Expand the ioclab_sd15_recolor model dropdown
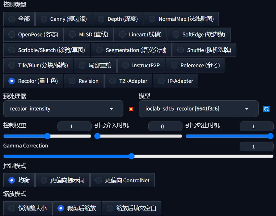 198,109
